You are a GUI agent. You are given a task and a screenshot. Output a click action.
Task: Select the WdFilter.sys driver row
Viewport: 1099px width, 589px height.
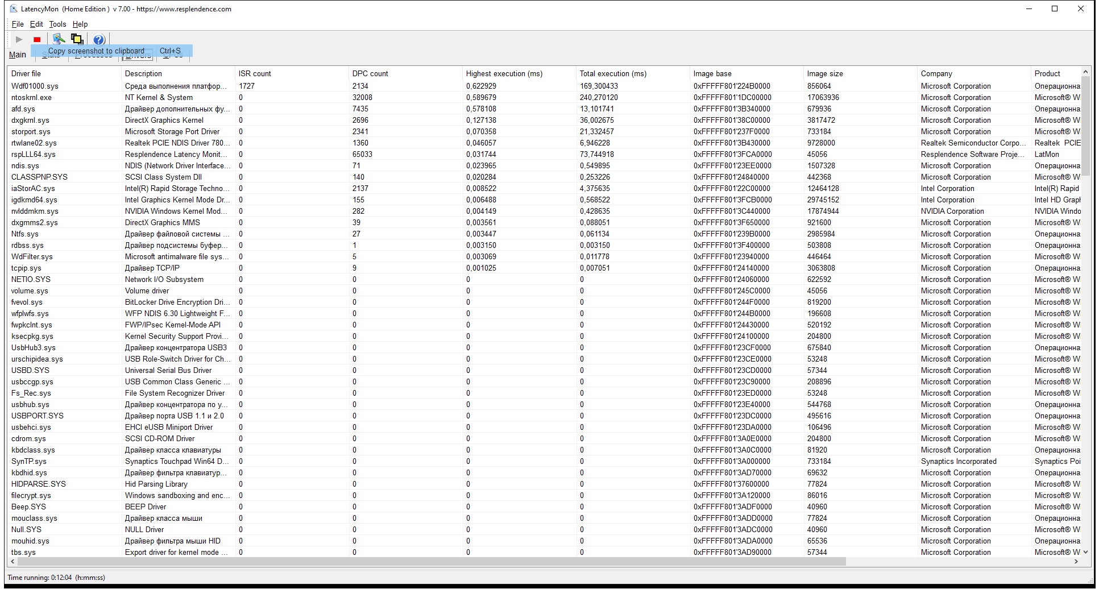(544, 256)
